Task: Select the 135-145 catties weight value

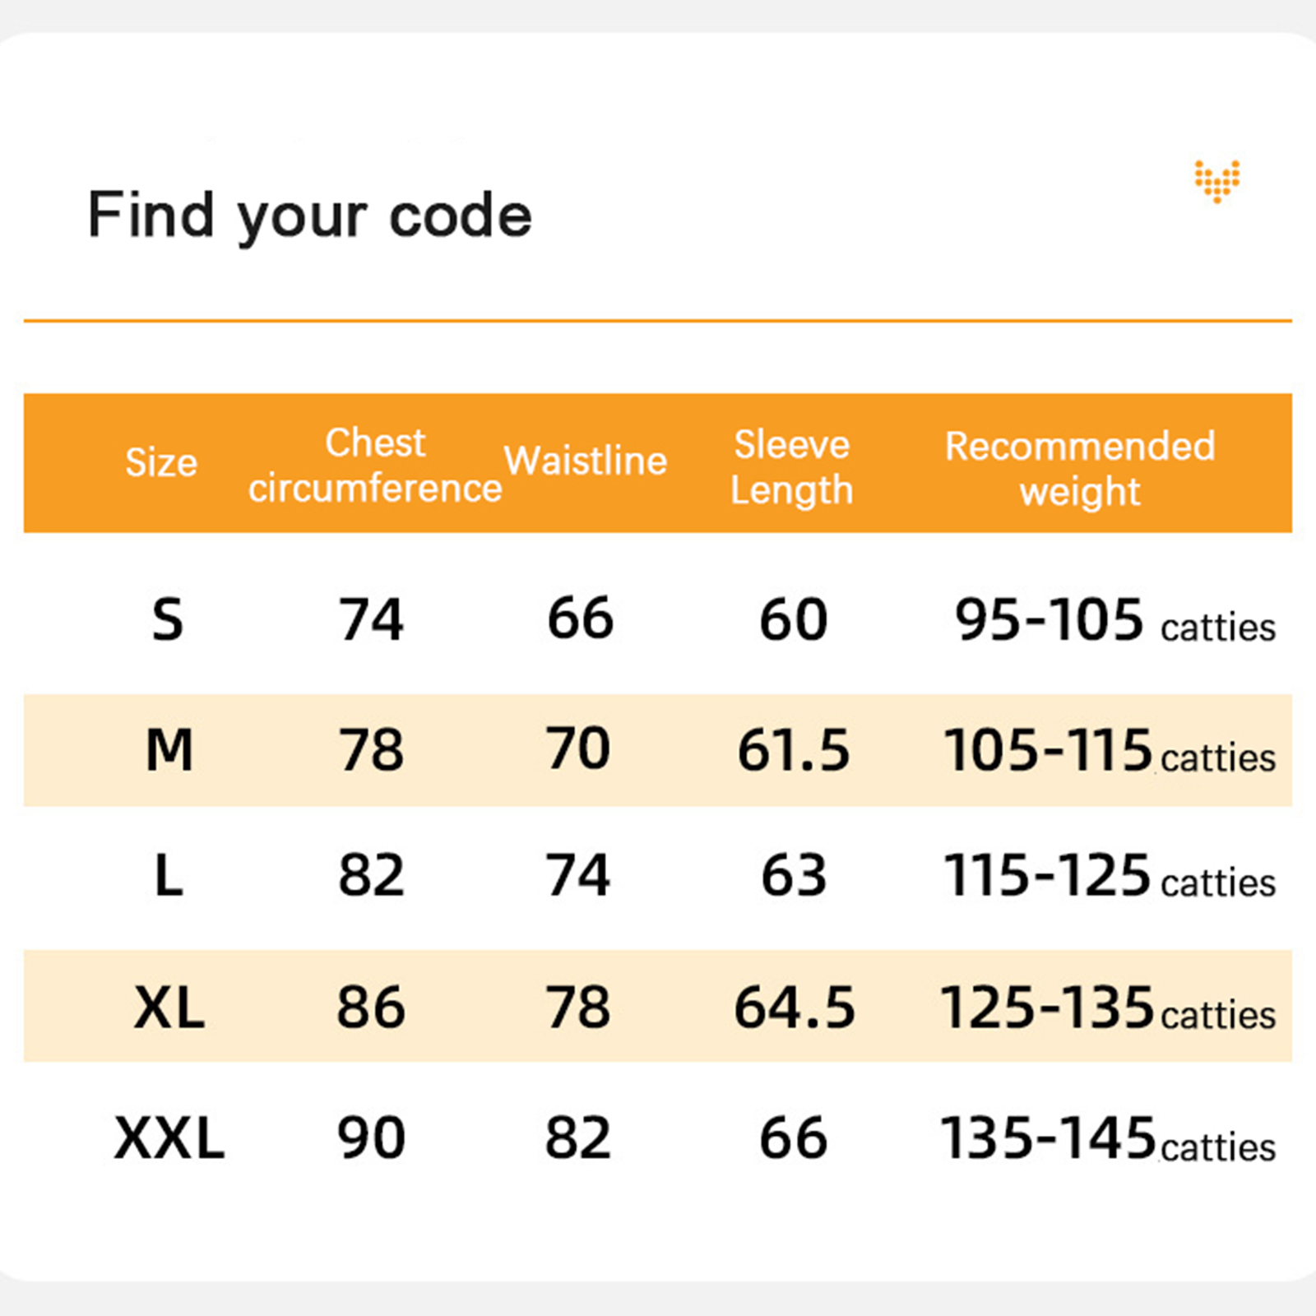Action: (x=1107, y=1140)
